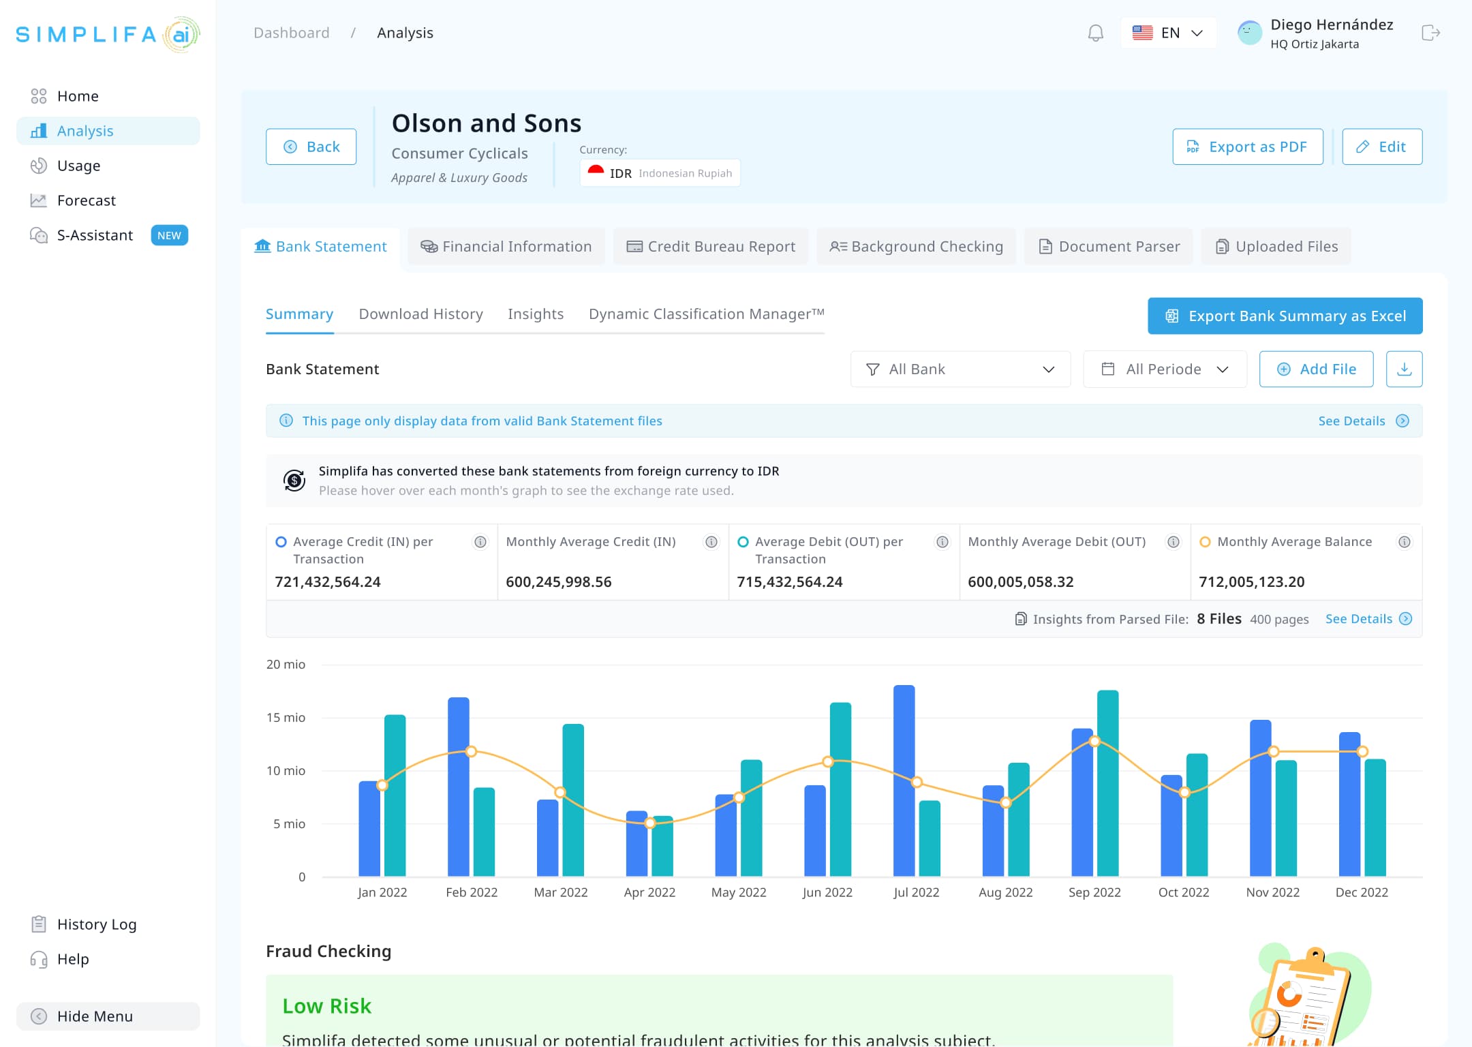Open S-Assistant from the sidebar
Screen dimensions: 1472x1047
(x=108, y=235)
